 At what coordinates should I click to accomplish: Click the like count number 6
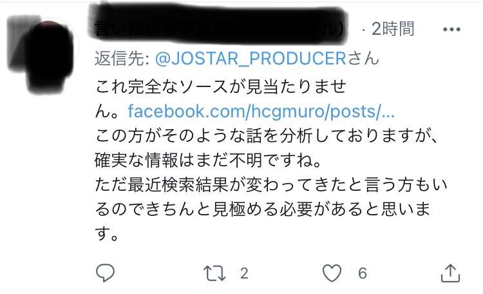(363, 273)
